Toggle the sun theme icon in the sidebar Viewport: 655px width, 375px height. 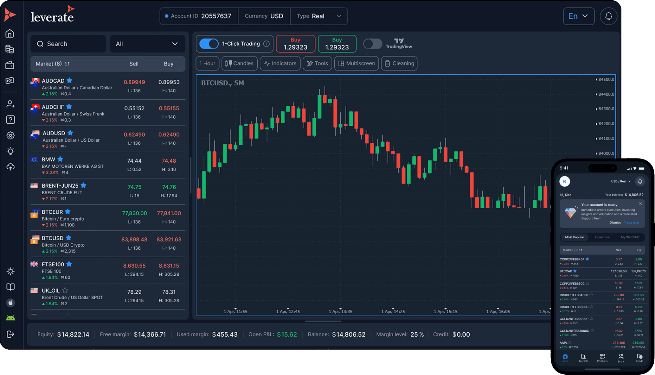(x=10, y=271)
